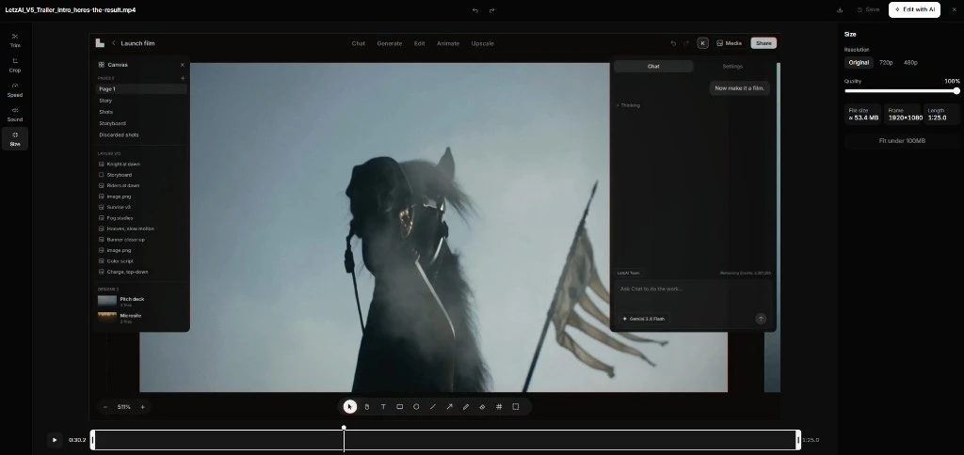The image size is (964, 455).
Task: Play the video with the play button
Action: 55,440
